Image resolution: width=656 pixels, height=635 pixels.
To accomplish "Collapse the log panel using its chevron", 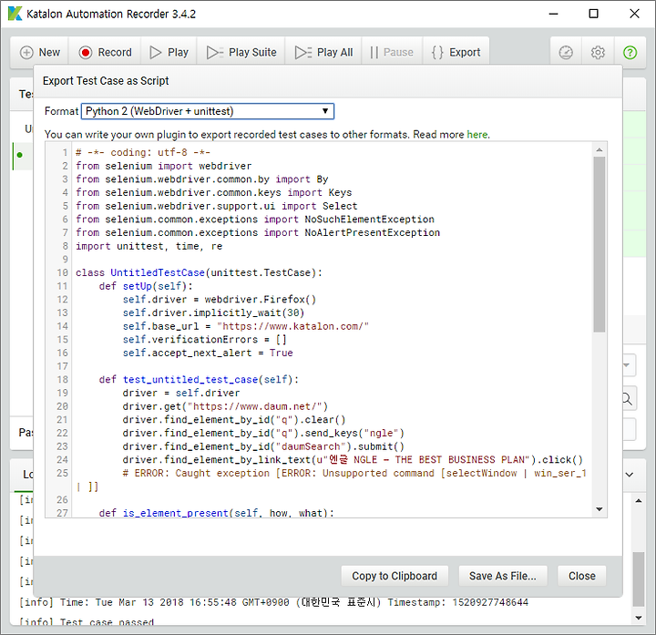I will 630,475.
